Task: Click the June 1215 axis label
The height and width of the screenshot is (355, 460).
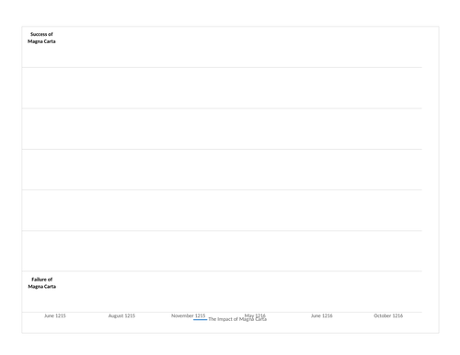Action: [x=55, y=315]
